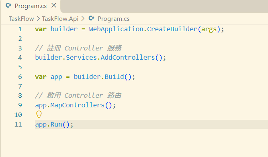Click "app" variable declaration on line 6
Screen dimensions: 268x157
click(x=56, y=77)
